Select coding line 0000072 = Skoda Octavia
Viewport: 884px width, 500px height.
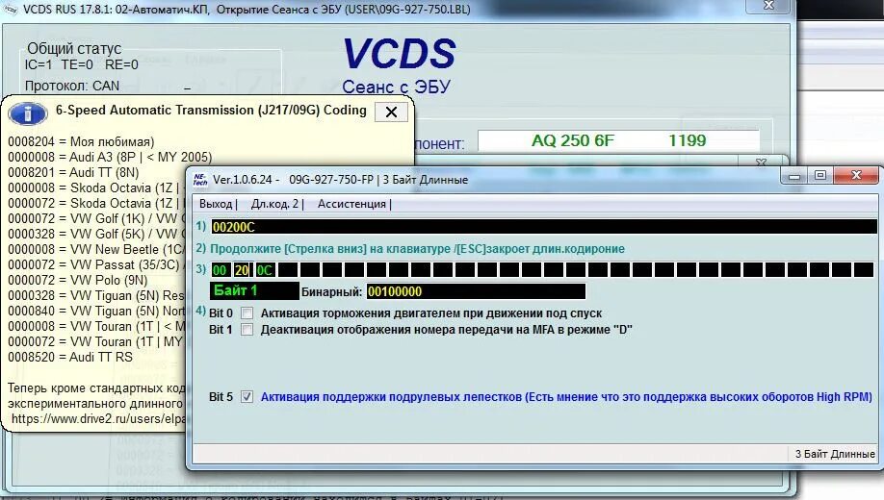(x=96, y=203)
